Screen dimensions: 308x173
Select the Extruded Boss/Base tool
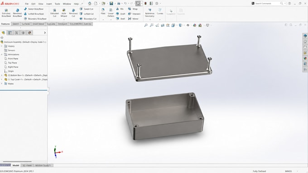pyautogui.click(x=6, y=13)
